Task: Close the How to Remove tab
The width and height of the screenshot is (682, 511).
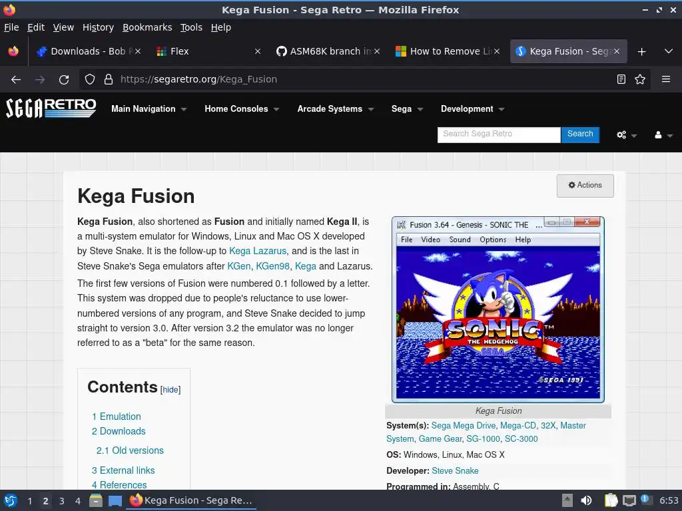Action: click(497, 51)
